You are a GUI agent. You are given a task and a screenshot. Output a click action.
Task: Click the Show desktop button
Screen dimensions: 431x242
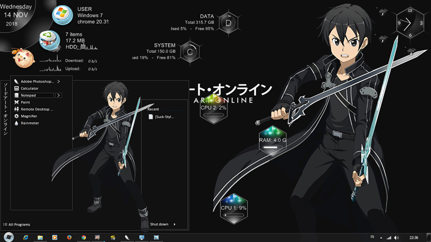[429, 237]
